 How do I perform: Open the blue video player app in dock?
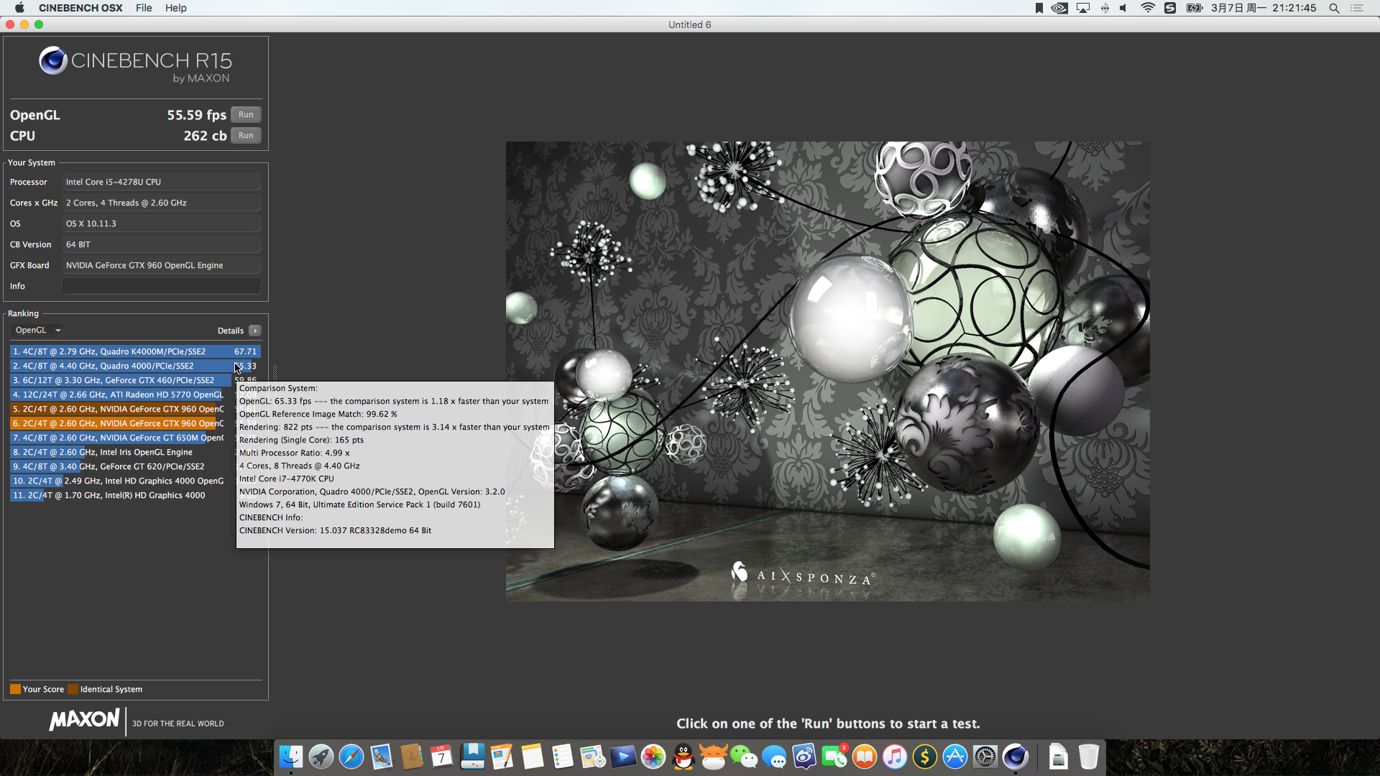[x=623, y=757]
